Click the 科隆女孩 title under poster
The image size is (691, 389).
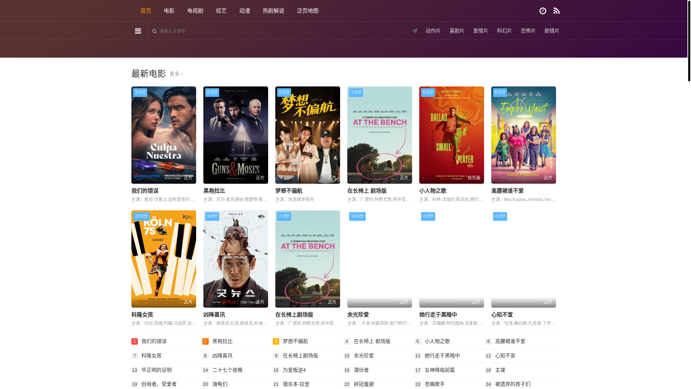click(x=142, y=315)
